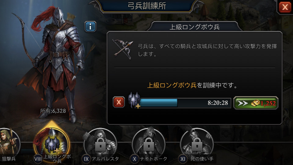Tap the locked アルバレスタ unit portrait
Viewport: 293px width, 165px height.
pos(100,143)
